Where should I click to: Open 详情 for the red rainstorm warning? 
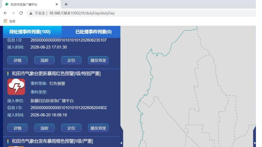17,128
